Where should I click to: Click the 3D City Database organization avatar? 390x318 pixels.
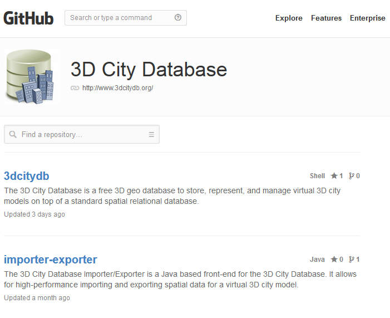coord(31,77)
